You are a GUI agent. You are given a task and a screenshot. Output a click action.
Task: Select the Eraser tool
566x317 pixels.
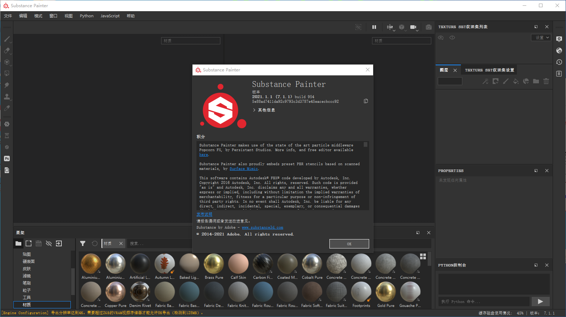pos(7,50)
